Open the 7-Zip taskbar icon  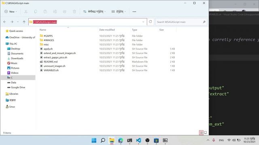165,141
